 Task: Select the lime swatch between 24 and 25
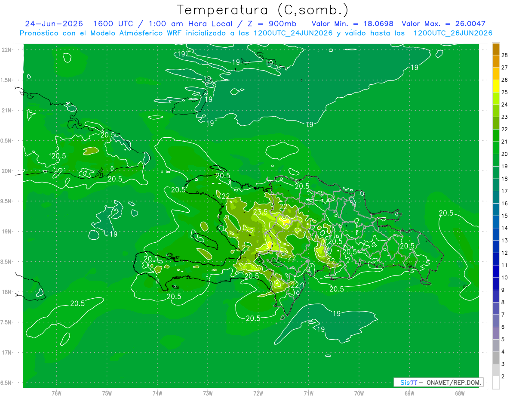tap(496, 99)
